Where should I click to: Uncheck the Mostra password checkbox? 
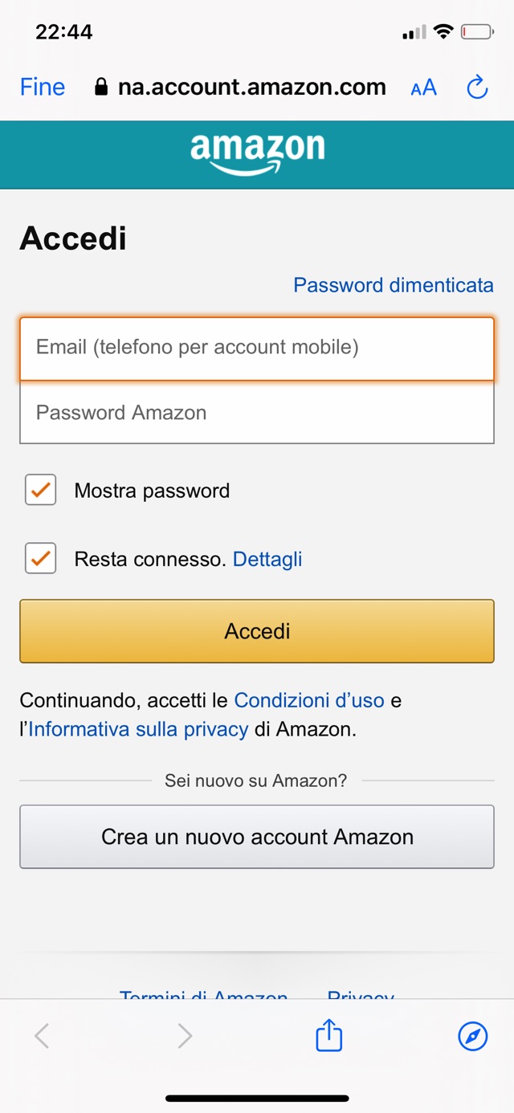[x=40, y=490]
